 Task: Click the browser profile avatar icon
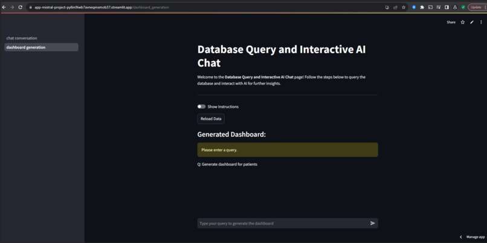click(455, 7)
